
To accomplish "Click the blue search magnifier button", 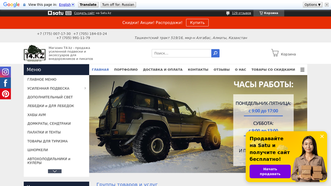I will (x=215, y=53).
